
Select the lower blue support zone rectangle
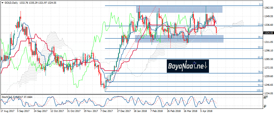(x=179, y=39)
